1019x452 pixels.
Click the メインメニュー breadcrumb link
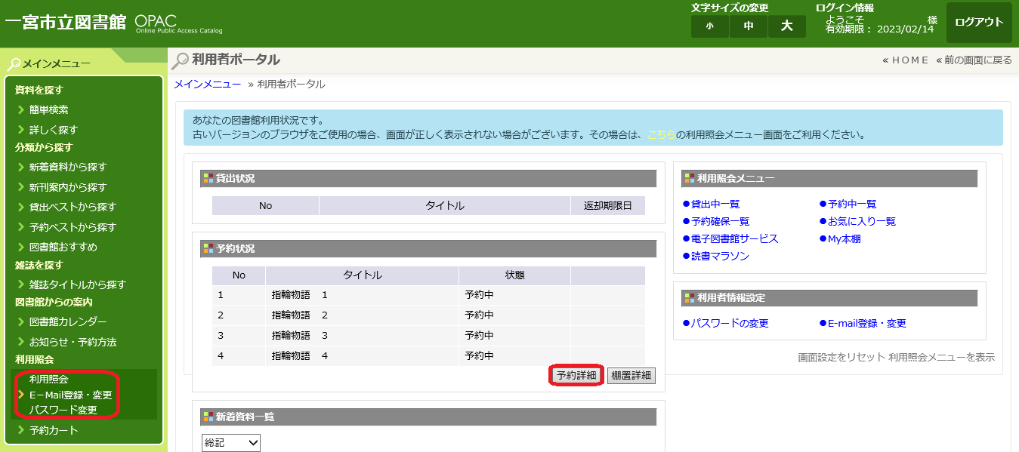click(x=208, y=84)
